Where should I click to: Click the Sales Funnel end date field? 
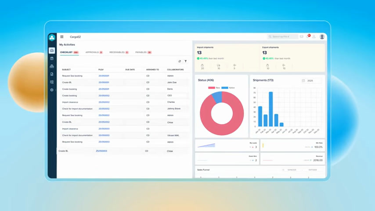[313, 170]
